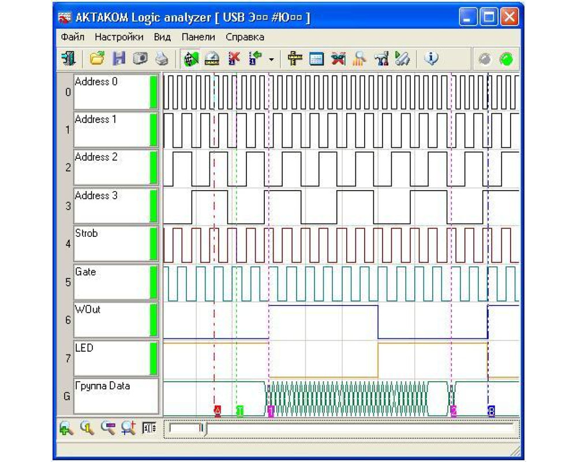Click the info bubble icon
This screenshot has height=462, width=577.
[432, 59]
